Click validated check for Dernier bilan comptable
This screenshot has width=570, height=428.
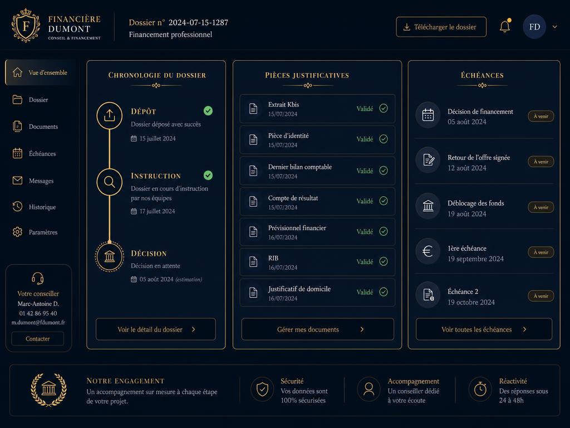[384, 171]
